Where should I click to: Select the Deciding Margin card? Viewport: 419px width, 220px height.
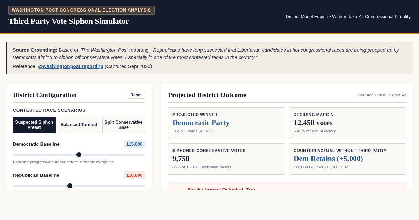pyautogui.click(x=347, y=123)
